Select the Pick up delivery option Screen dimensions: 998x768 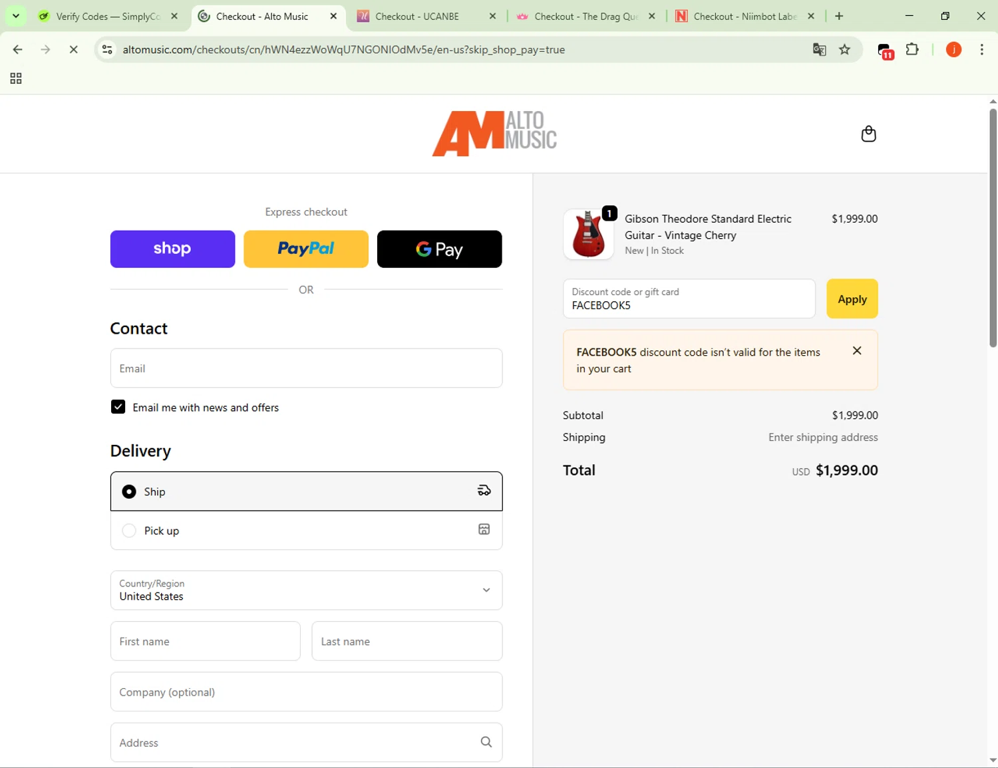coord(306,530)
